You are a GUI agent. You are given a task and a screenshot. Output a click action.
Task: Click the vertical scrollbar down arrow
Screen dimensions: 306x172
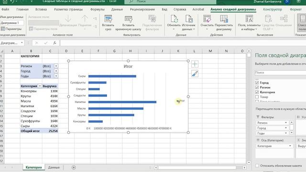click(x=249, y=162)
